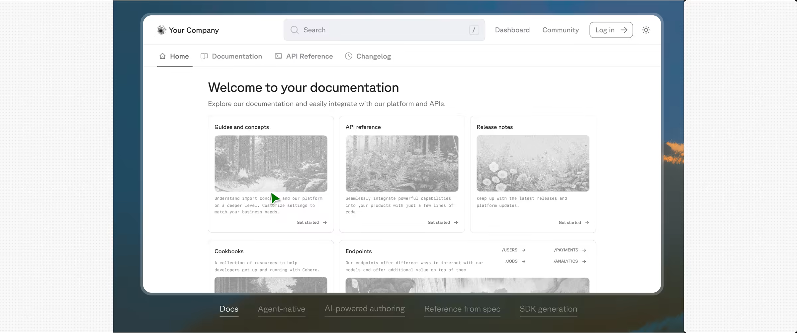This screenshot has height=333, width=797.
Task: Click the 'Keep up with the latest releases' text
Action: [x=521, y=202]
